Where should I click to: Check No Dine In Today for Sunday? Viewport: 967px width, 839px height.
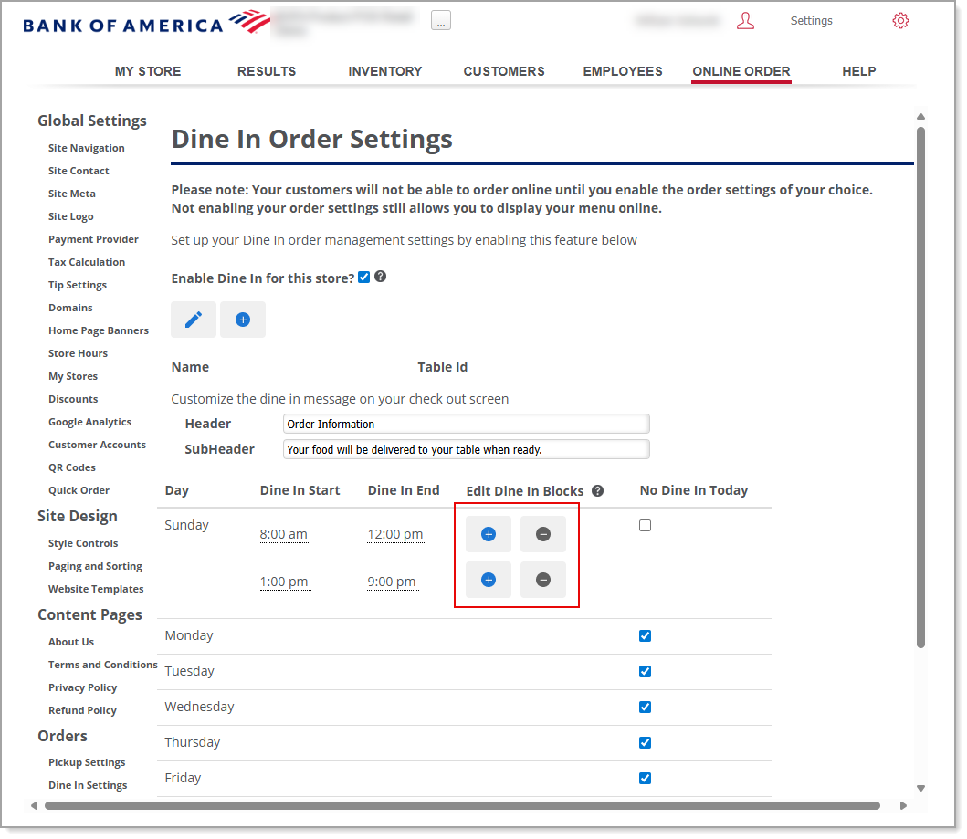click(645, 525)
